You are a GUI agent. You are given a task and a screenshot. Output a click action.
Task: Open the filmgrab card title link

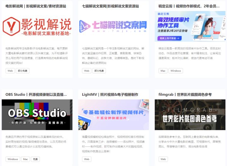pyautogui.click(x=185, y=94)
